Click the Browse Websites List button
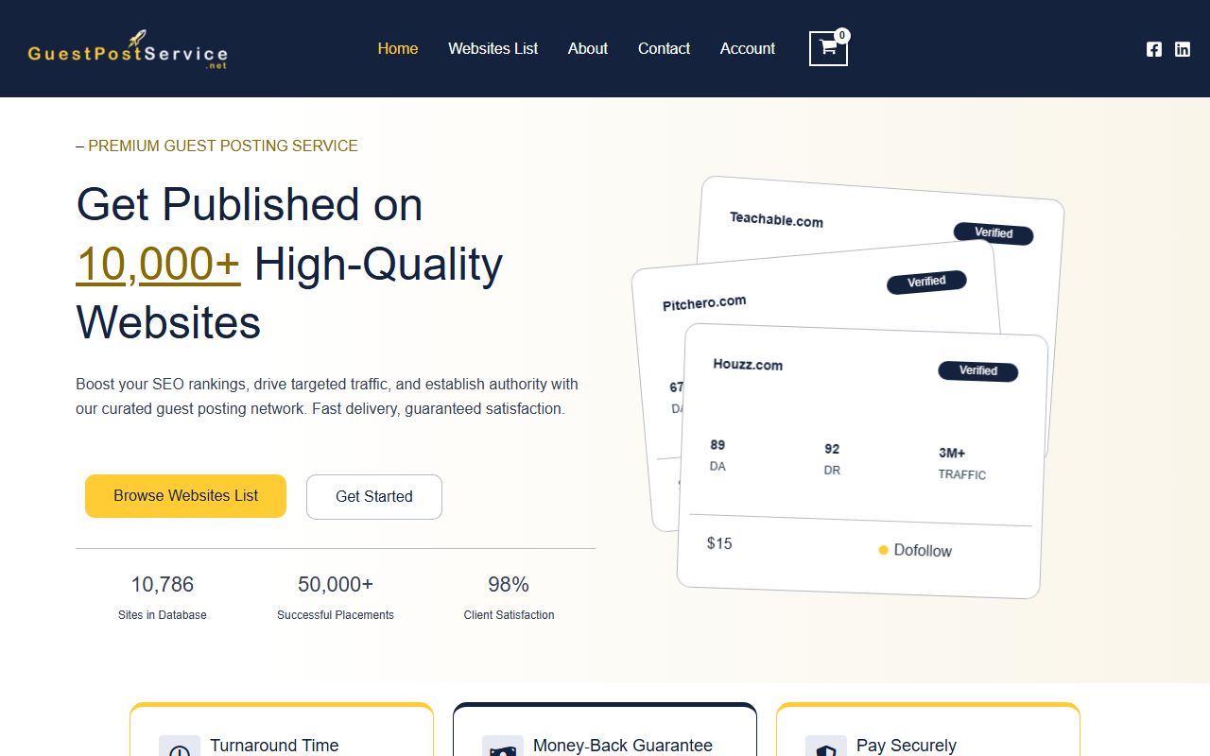1210x756 pixels. coord(185,496)
